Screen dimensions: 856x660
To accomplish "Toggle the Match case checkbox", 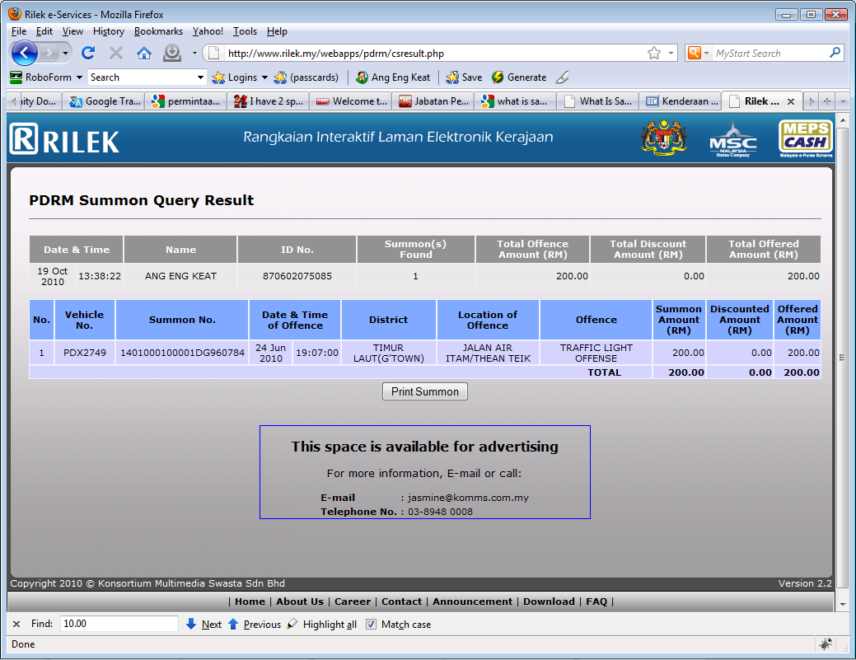I will tap(372, 624).
